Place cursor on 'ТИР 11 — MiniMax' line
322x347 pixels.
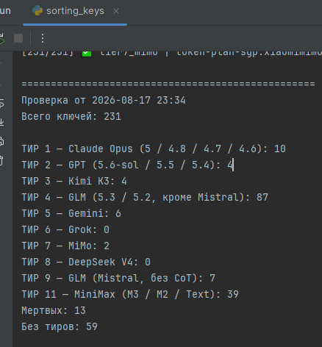(x=130, y=294)
